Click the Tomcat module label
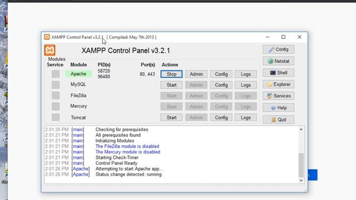Screen dimensions: 356x200 (x=78, y=117)
